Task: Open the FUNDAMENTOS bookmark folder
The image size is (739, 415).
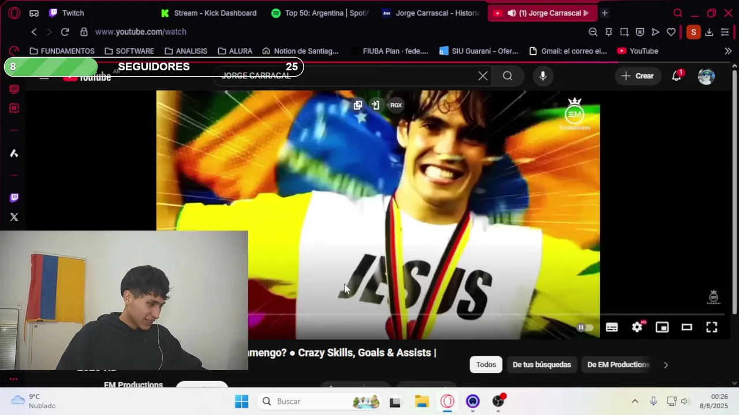Action: pos(62,51)
